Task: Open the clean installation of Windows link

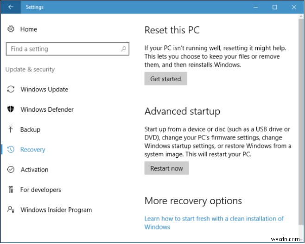Action: click(214, 223)
